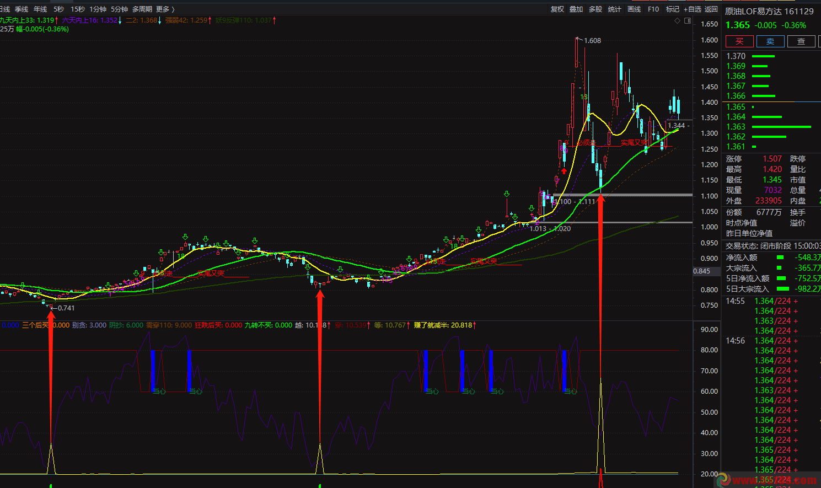Viewport: 821px width, 488px height.
Task: Click the 最高 1.420 value
Action: [x=772, y=169]
